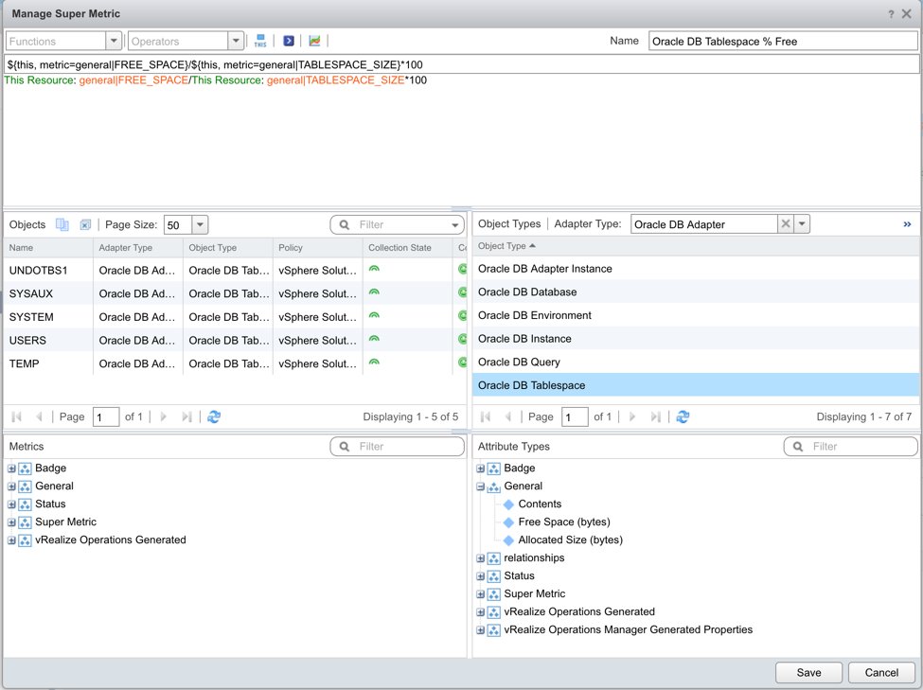923x690 pixels.
Task: Expand the Badge node in Metrics
Action: [x=11, y=469]
